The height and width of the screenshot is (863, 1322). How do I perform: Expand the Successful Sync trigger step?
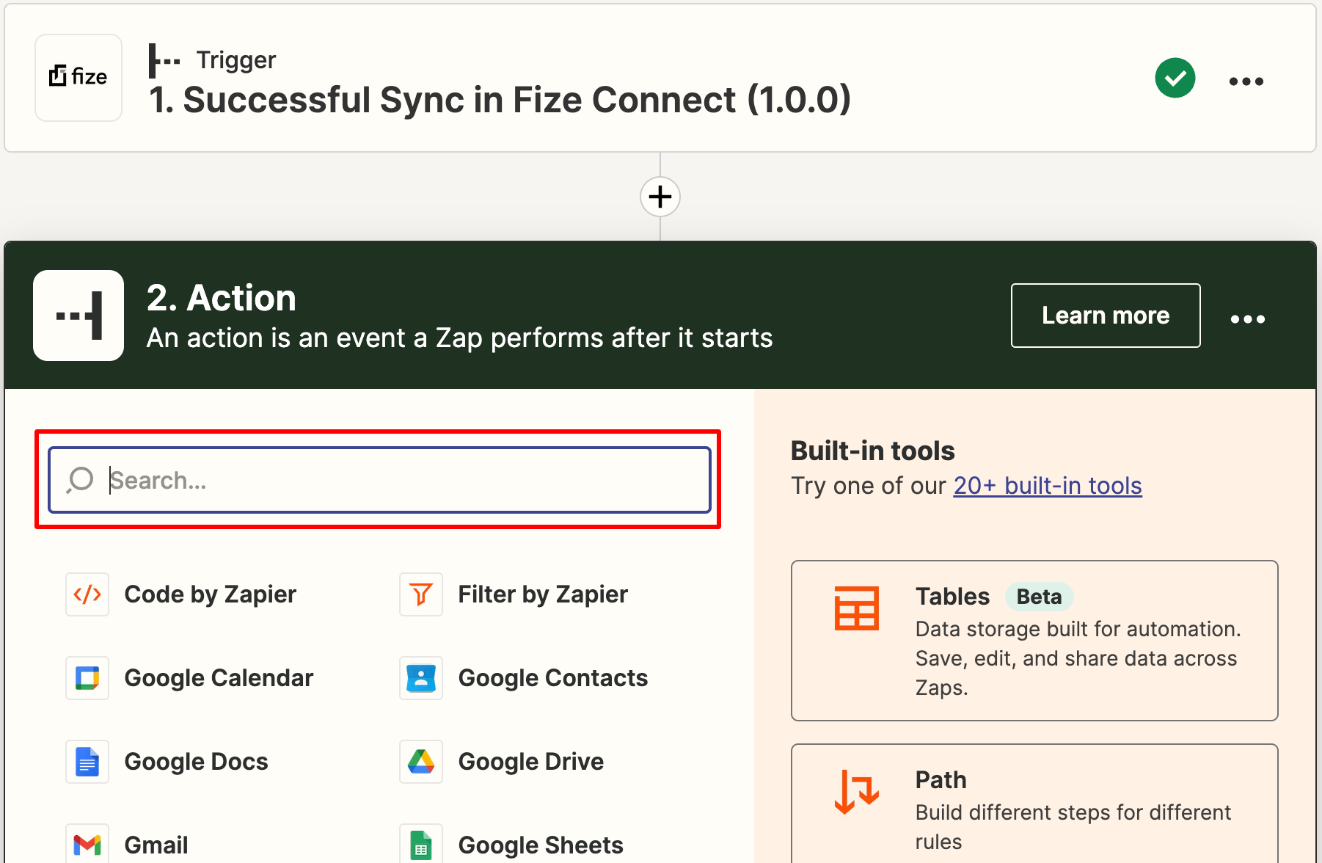(499, 100)
